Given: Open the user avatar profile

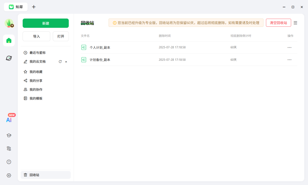Looking at the screenshot, I should pyautogui.click(x=9, y=23).
